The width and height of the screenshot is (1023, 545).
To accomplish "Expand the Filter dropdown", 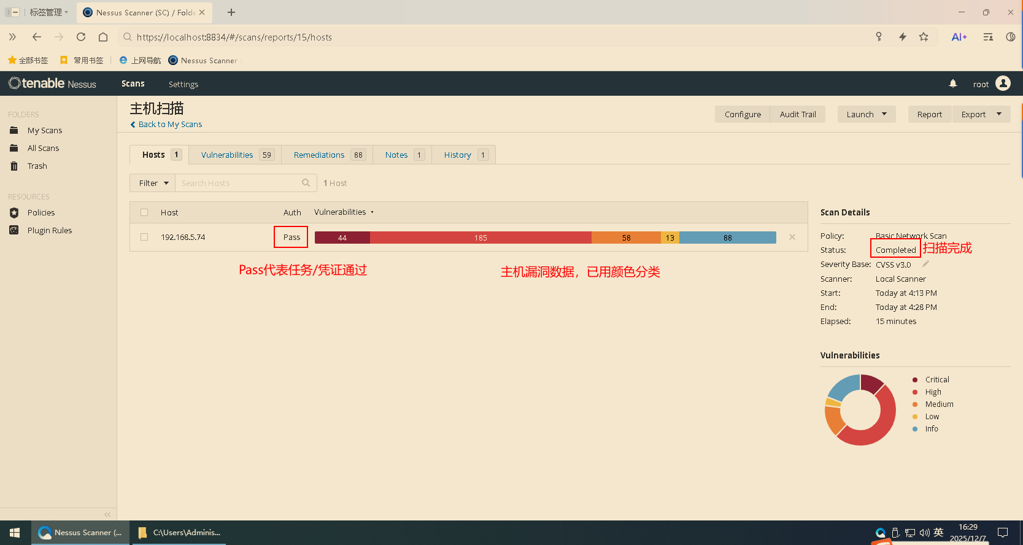I will pos(153,183).
